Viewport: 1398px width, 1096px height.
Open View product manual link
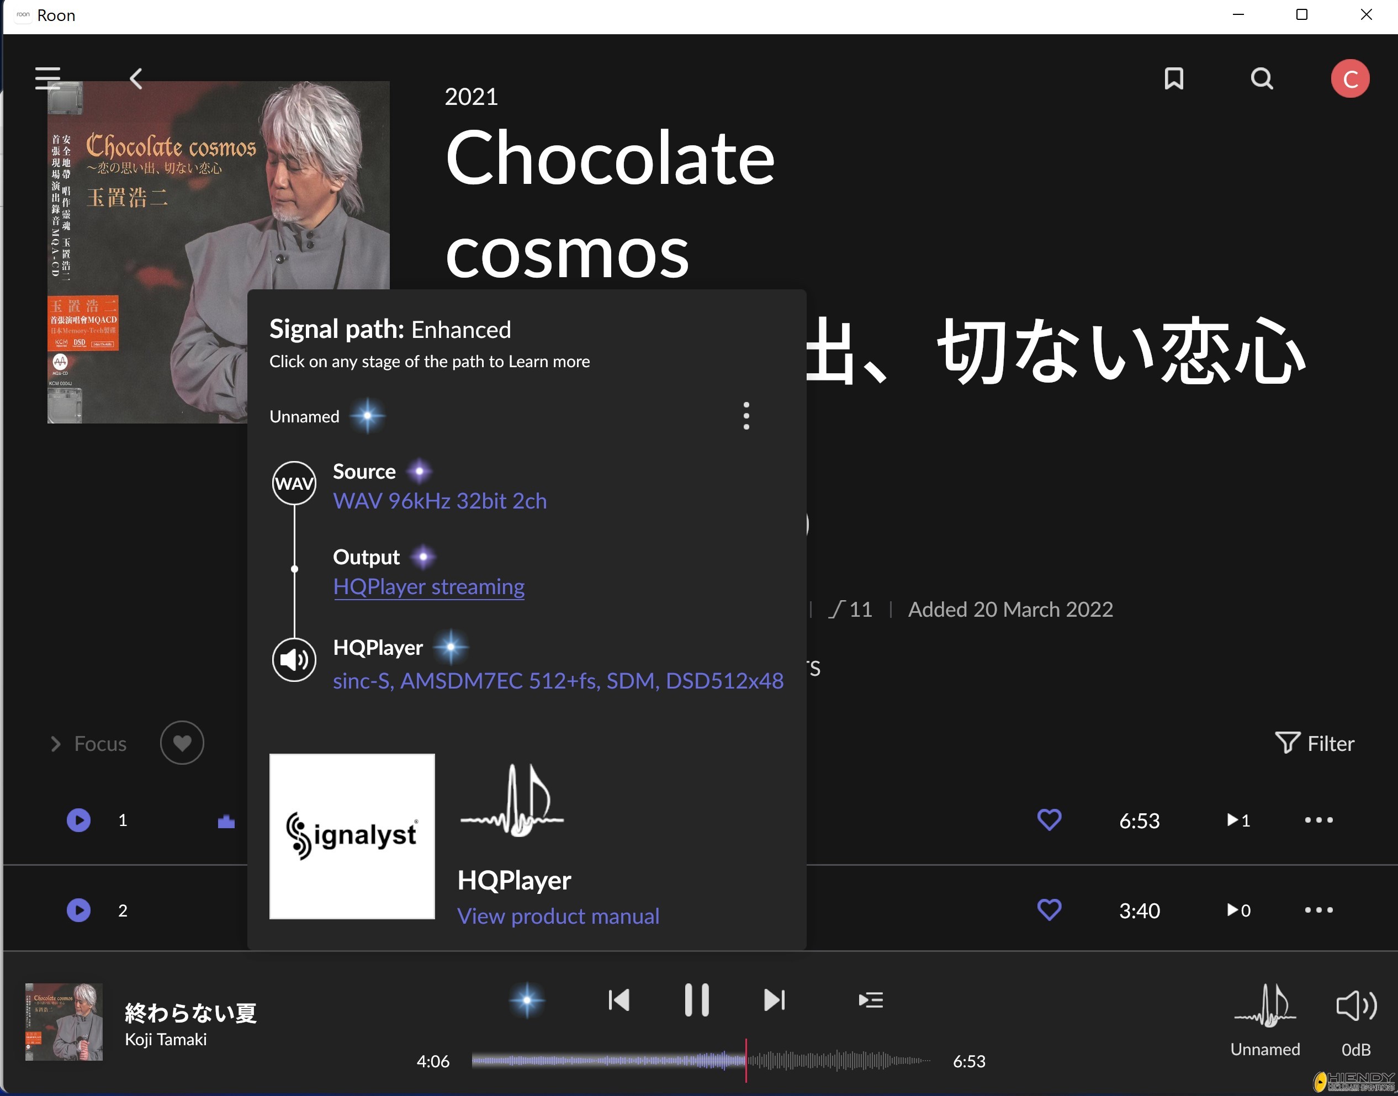(558, 915)
